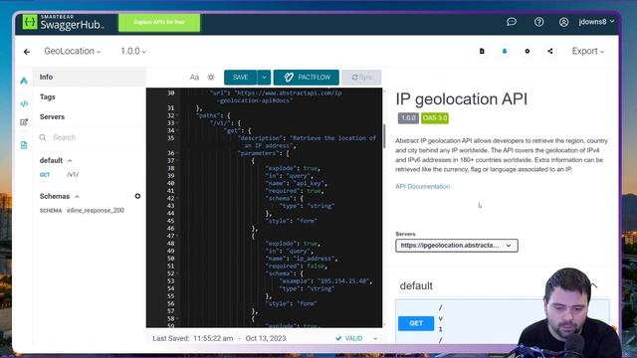Viewport: 637px width, 358px height.
Task: Click the SwaggerHub logo
Action: coord(63,22)
